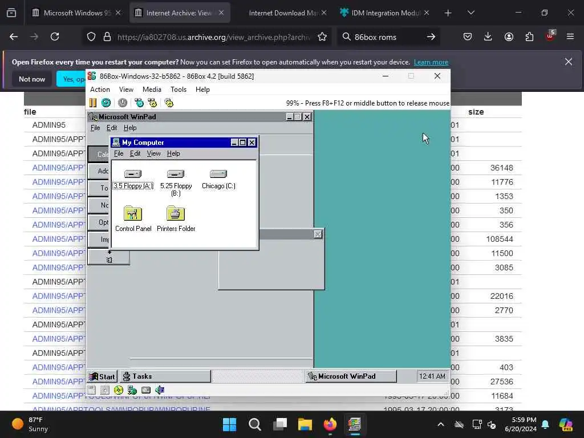Open the Help menu in Microsoft WinPad
The height and width of the screenshot is (438, 584).
pyautogui.click(x=130, y=128)
